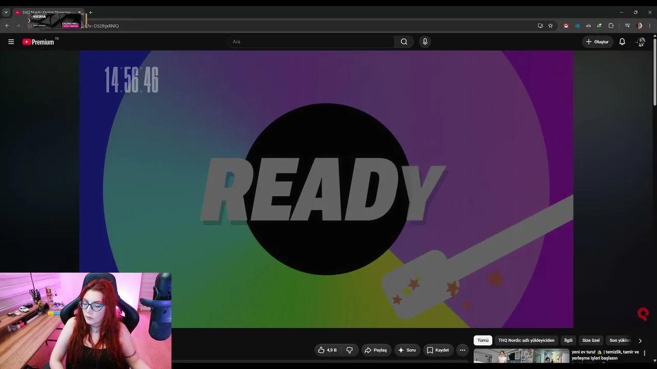Open the 'yeni ev turu!' video title
Screen dimensions: 657x369
(605, 355)
